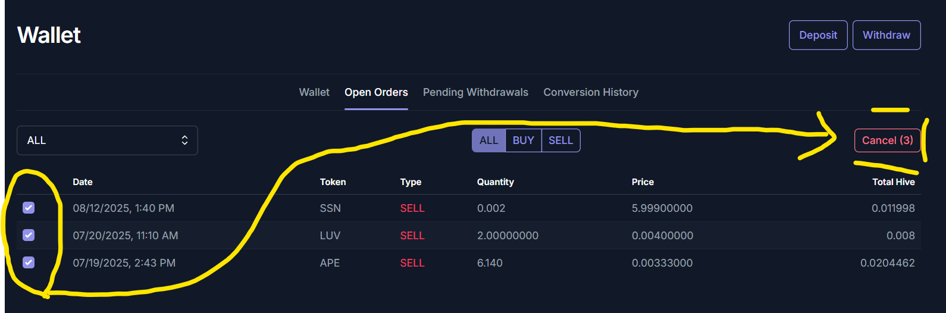Click the Deposit button
This screenshot has width=946, height=313.
point(818,35)
